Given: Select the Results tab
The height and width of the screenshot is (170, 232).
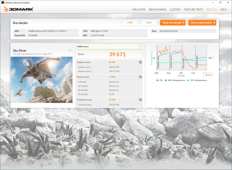Looking at the screenshot, I should click(x=211, y=9).
